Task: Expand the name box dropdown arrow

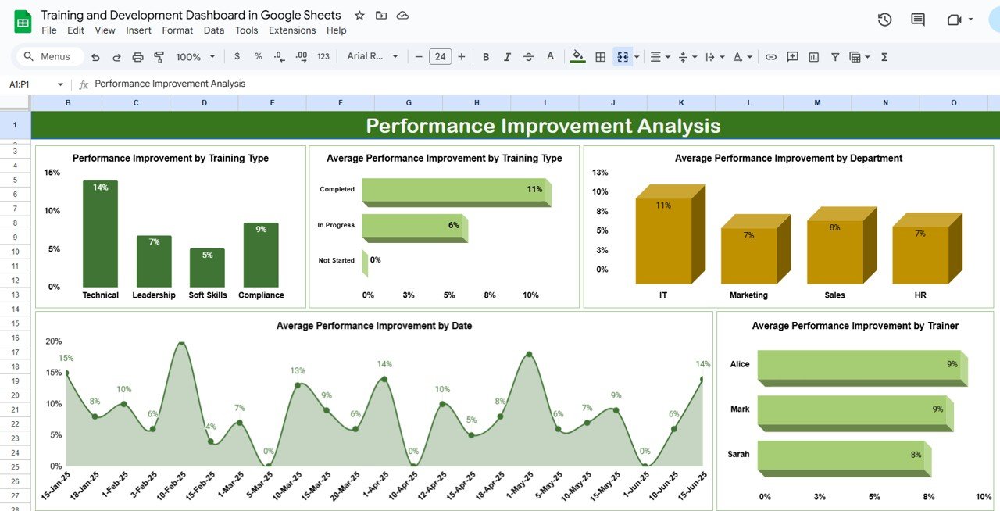Action: pos(61,84)
